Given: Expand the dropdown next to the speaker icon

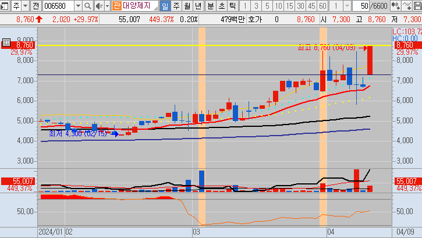Looking at the screenshot, I should [107, 6].
